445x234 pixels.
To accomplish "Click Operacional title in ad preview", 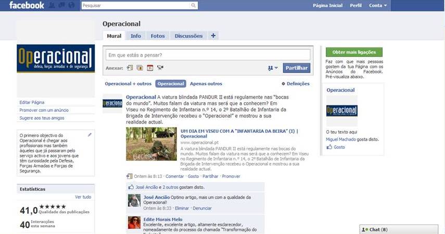I will coord(340,90).
